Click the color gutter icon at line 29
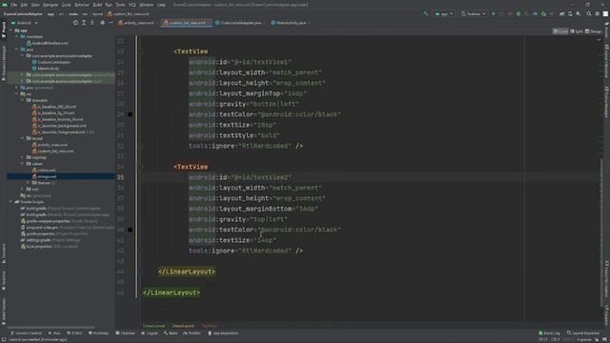 pyautogui.click(x=131, y=114)
